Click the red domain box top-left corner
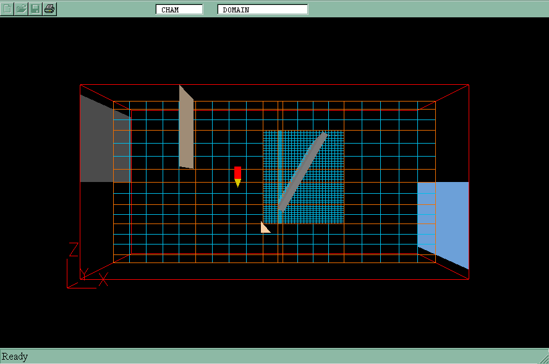The image size is (549, 364). (80, 85)
